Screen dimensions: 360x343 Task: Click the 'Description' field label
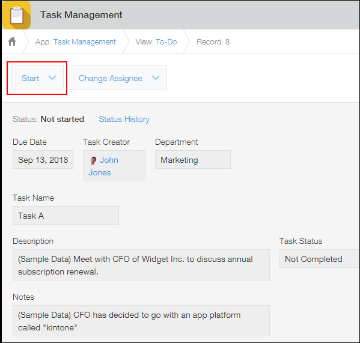[x=33, y=241]
